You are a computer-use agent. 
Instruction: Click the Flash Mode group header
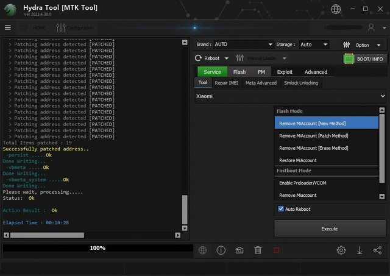327,111
